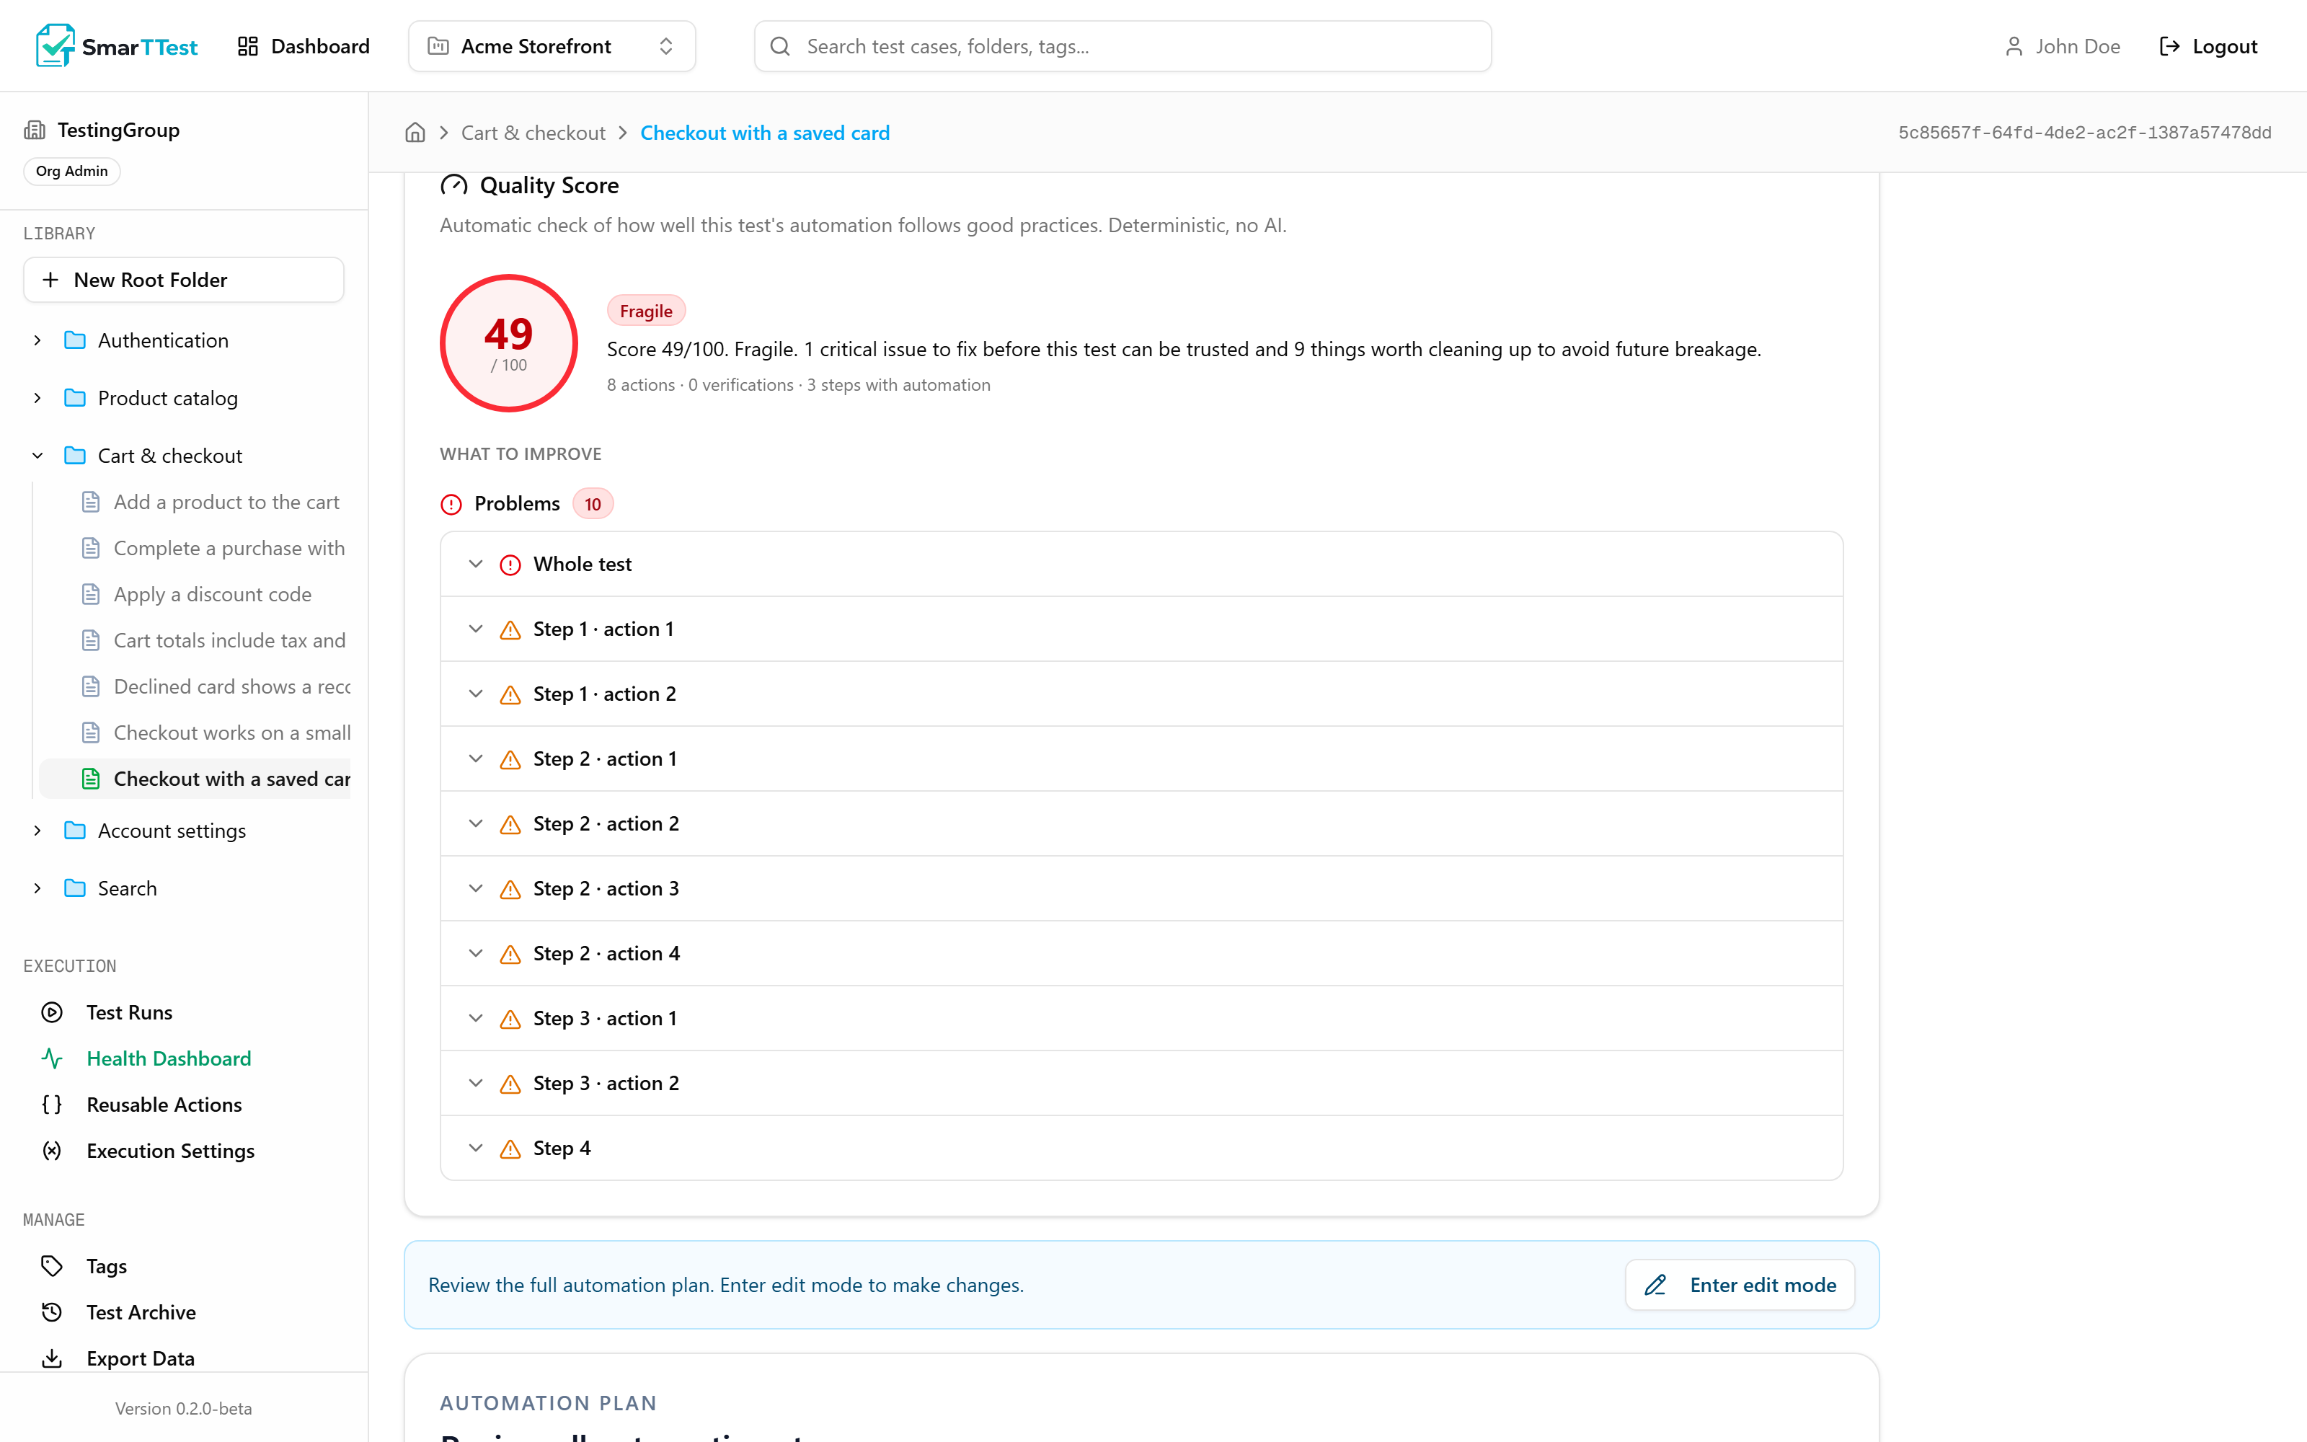Click the Whole test critical error icon
Viewport: 2307px width, 1442px height.
pos(510,565)
